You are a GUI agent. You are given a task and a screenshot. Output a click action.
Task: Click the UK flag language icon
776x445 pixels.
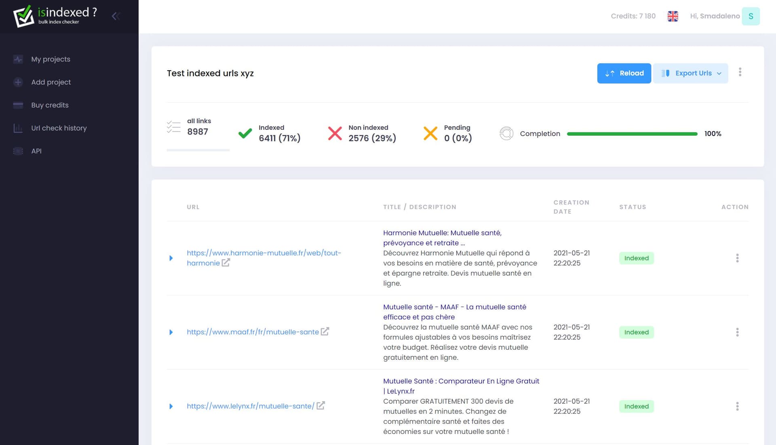pyautogui.click(x=673, y=16)
